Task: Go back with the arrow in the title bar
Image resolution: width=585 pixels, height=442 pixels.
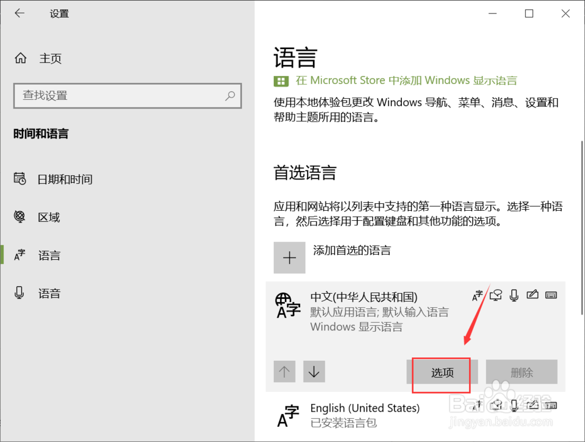Action: [19, 13]
